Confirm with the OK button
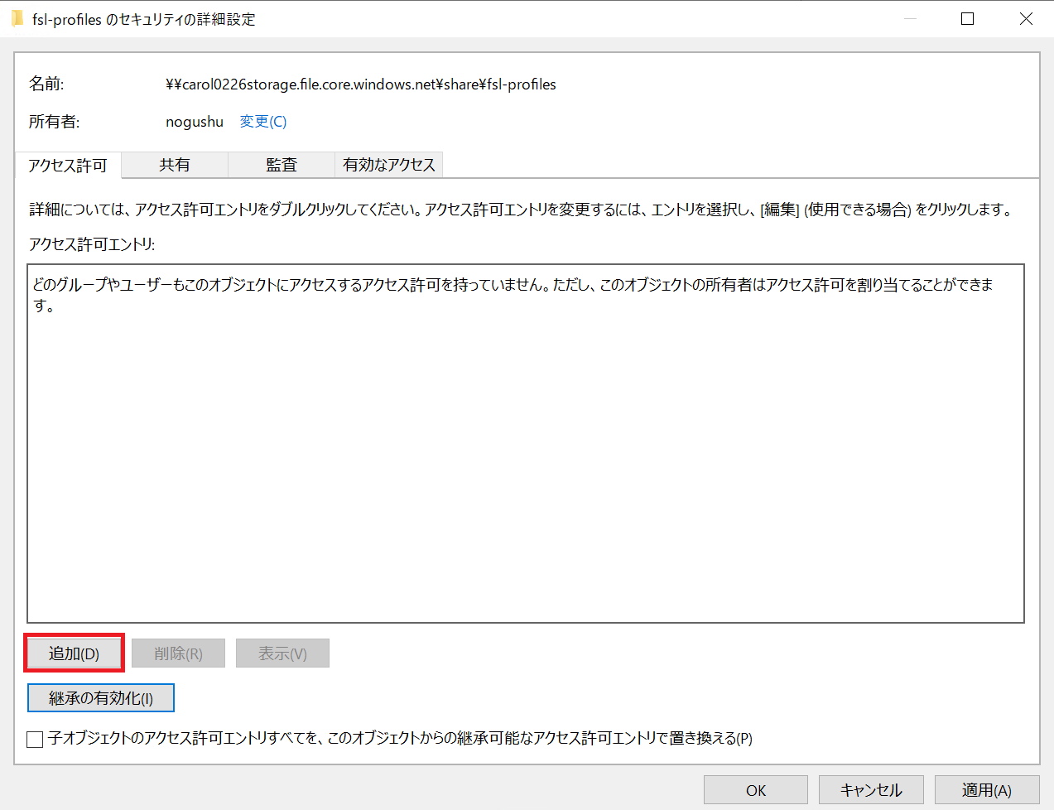This screenshot has width=1054, height=810. tap(756, 790)
